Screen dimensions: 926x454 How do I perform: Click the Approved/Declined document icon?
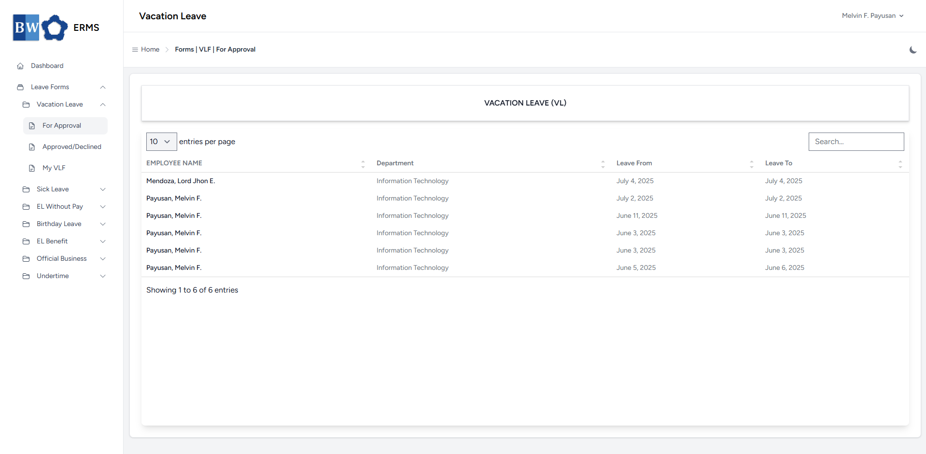click(32, 147)
